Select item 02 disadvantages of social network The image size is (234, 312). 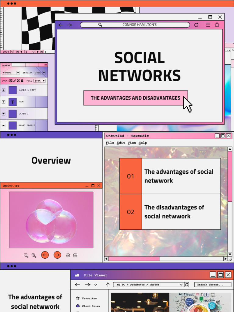(170, 212)
